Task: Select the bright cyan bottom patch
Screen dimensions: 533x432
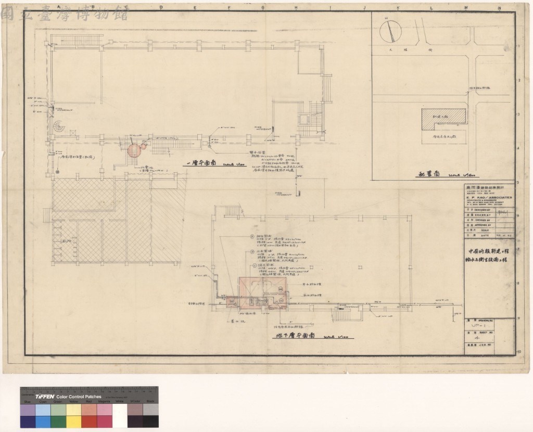Action: 43,422
